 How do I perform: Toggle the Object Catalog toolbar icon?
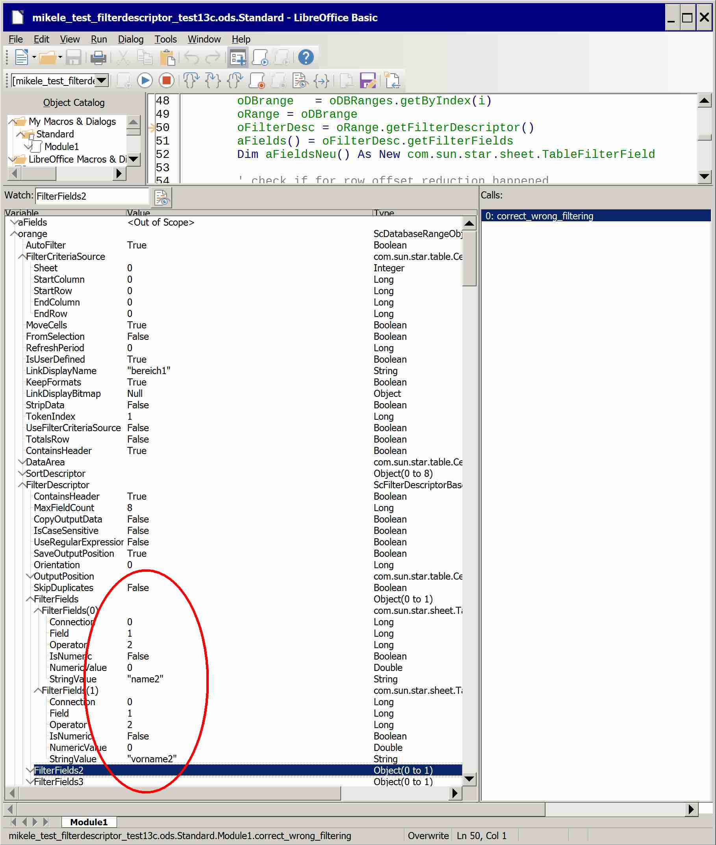click(x=238, y=57)
